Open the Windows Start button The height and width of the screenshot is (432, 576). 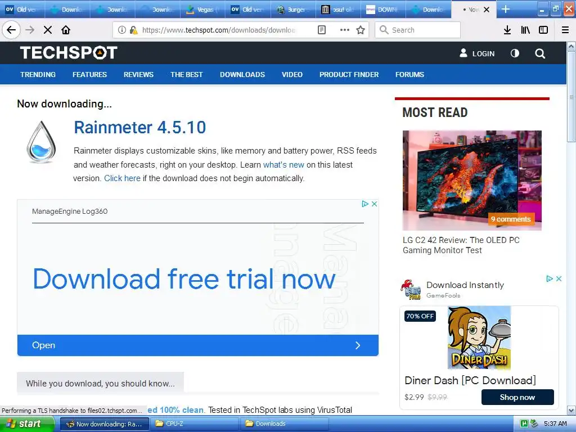[26, 424]
